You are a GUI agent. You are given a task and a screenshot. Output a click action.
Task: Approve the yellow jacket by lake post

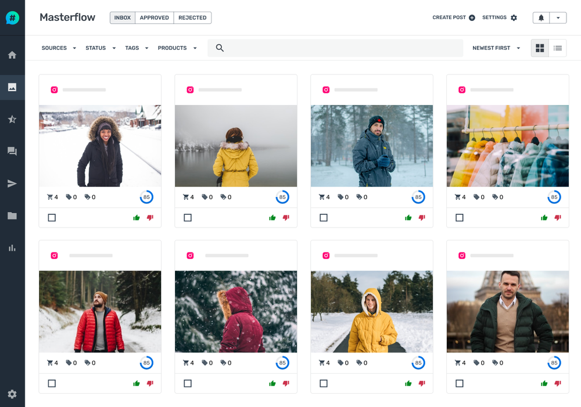coord(272,217)
